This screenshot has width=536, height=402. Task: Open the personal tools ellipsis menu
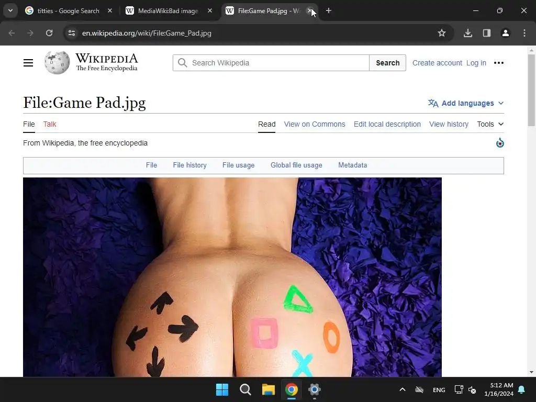click(499, 63)
